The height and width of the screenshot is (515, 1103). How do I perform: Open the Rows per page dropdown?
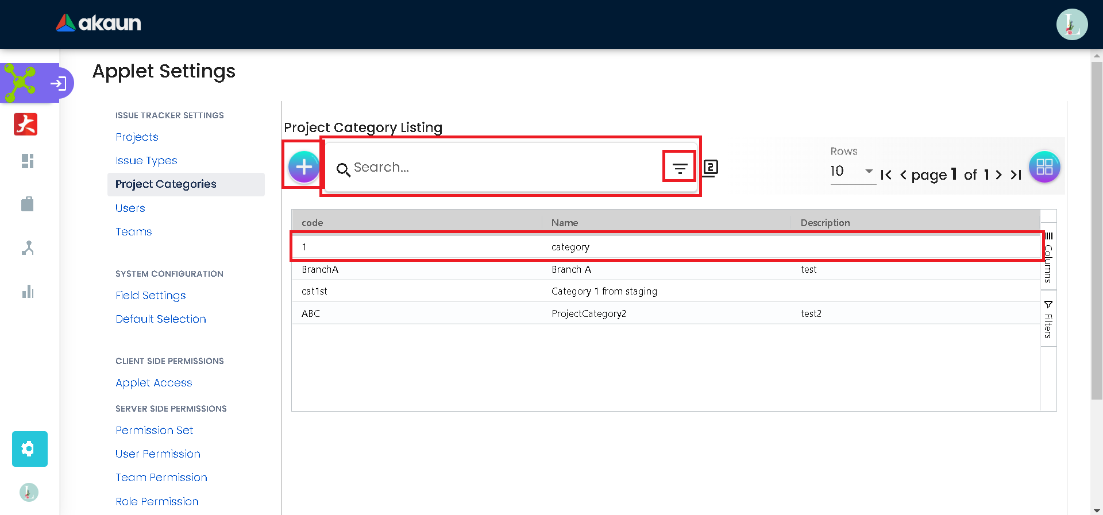pyautogui.click(x=853, y=172)
